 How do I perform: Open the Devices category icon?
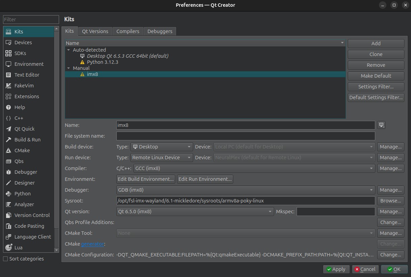9,43
